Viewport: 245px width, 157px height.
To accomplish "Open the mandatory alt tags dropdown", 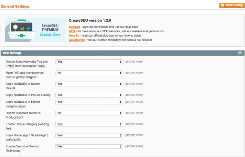I will click(x=89, y=73).
